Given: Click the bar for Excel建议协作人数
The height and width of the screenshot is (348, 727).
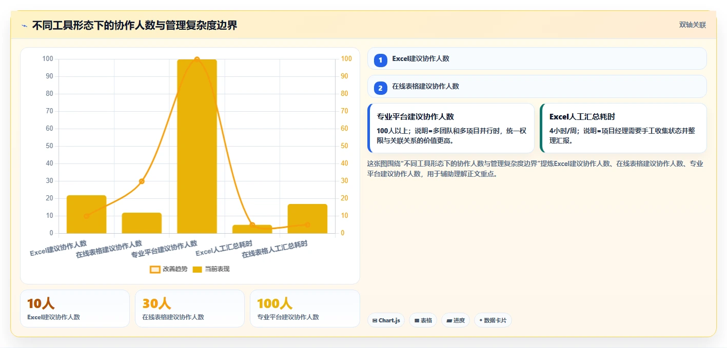Looking at the screenshot, I should pos(86,214).
